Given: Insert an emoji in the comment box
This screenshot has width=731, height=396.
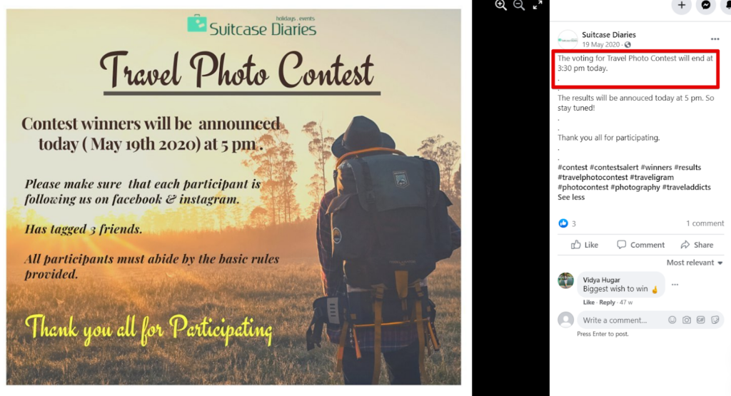Looking at the screenshot, I should (672, 320).
